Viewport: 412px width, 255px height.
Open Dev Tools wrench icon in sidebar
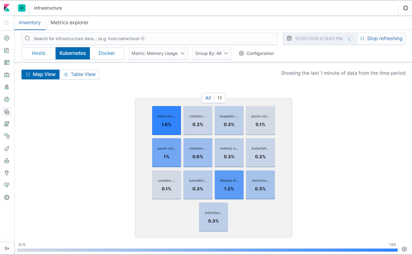click(7, 173)
